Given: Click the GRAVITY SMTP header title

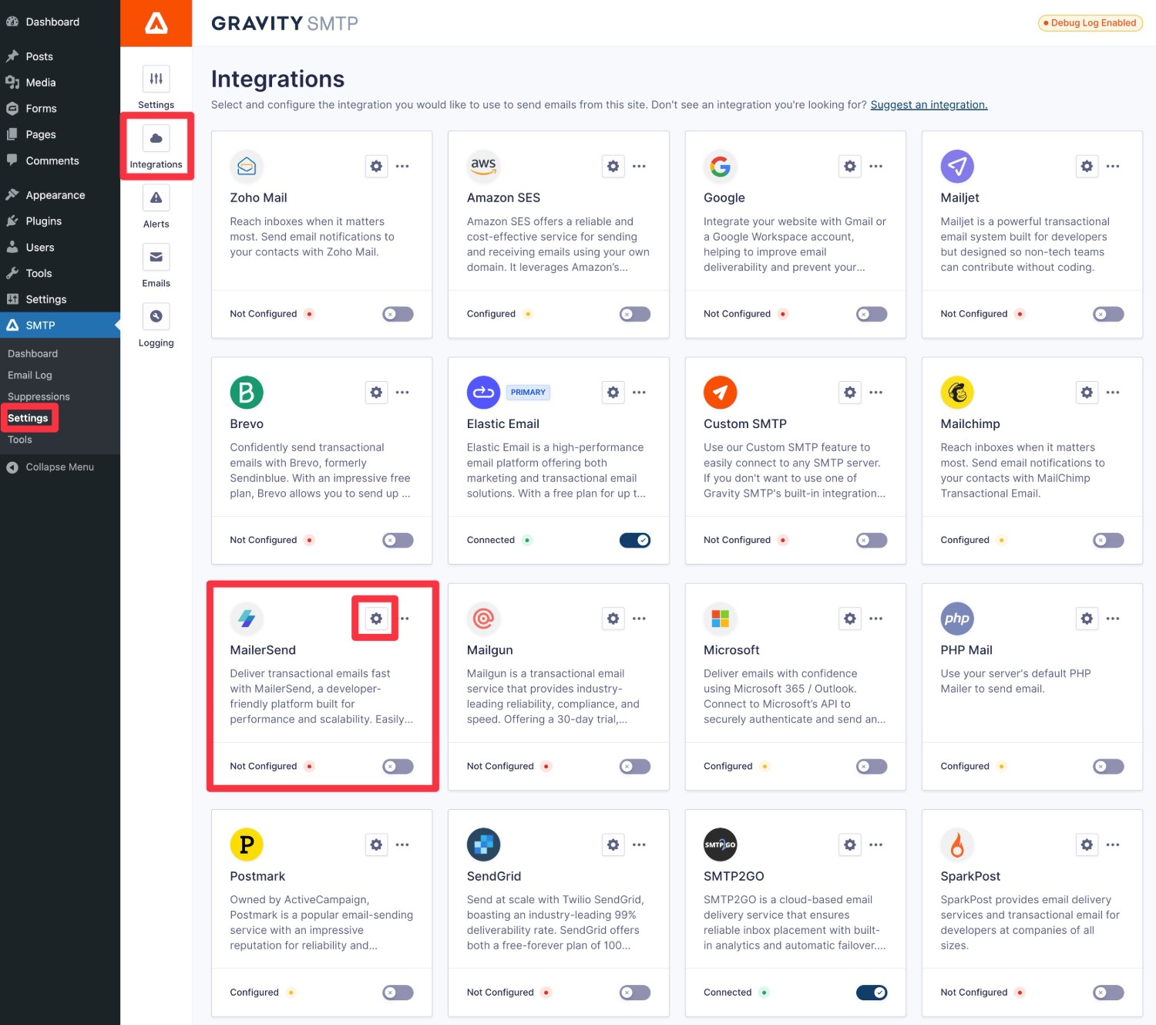Looking at the screenshot, I should [x=284, y=23].
